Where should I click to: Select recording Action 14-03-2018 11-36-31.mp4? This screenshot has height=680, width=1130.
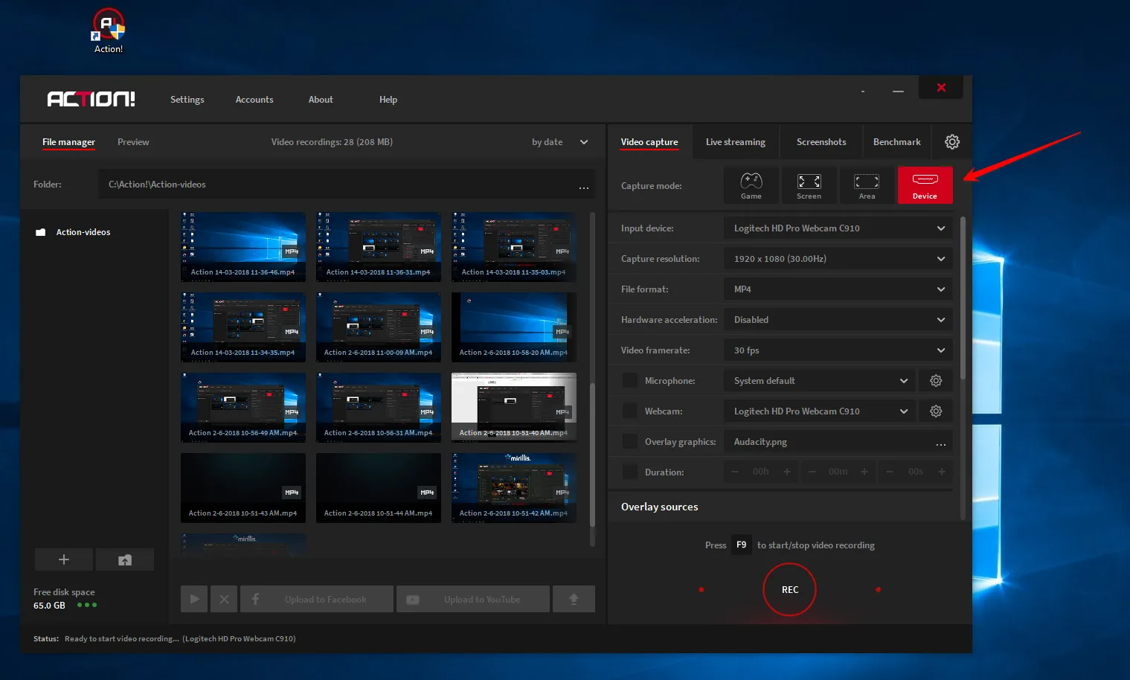point(379,247)
